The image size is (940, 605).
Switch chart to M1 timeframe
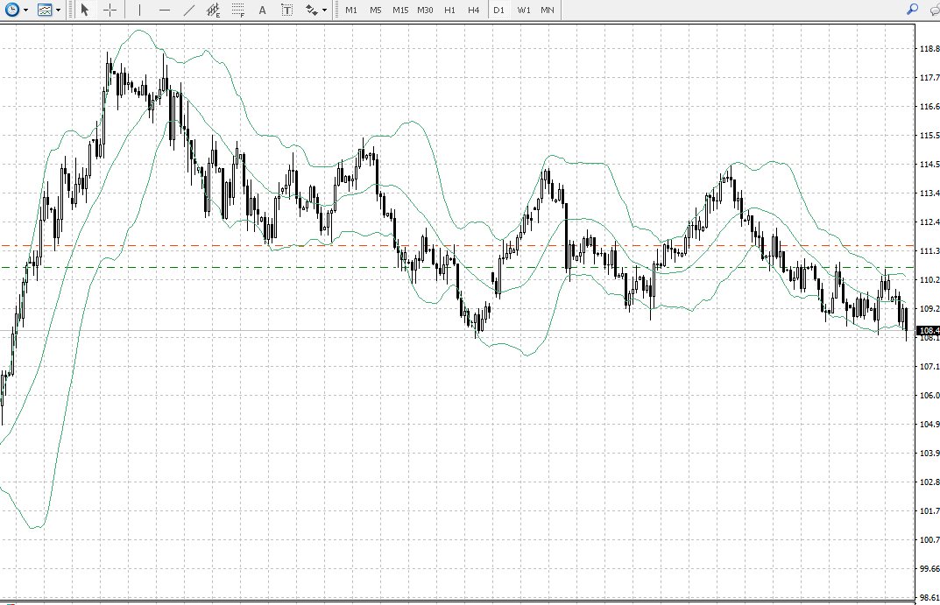point(351,11)
